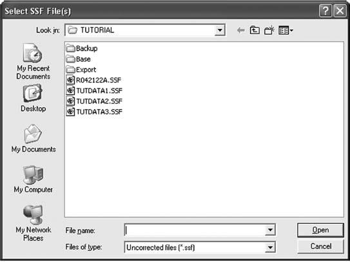Click the title bar Help question button

(326, 11)
